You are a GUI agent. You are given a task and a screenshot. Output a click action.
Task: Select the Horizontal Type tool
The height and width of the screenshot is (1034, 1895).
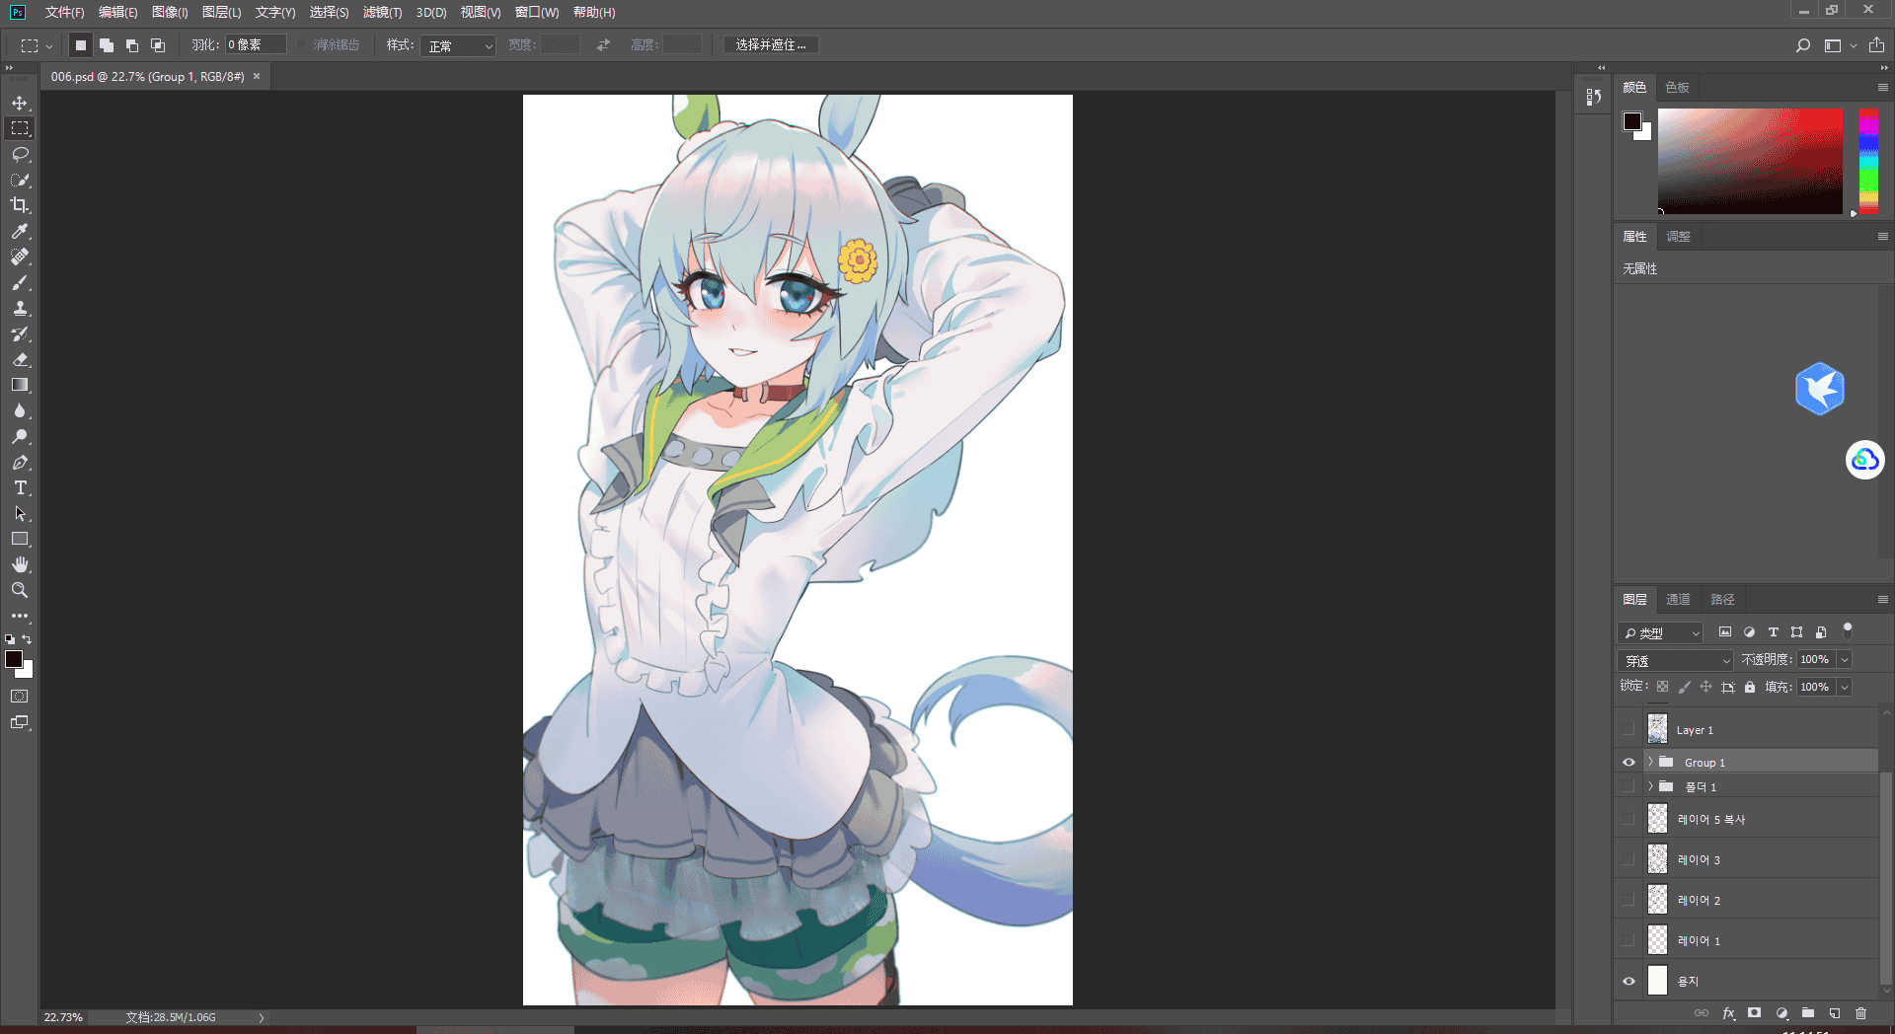pyautogui.click(x=20, y=487)
